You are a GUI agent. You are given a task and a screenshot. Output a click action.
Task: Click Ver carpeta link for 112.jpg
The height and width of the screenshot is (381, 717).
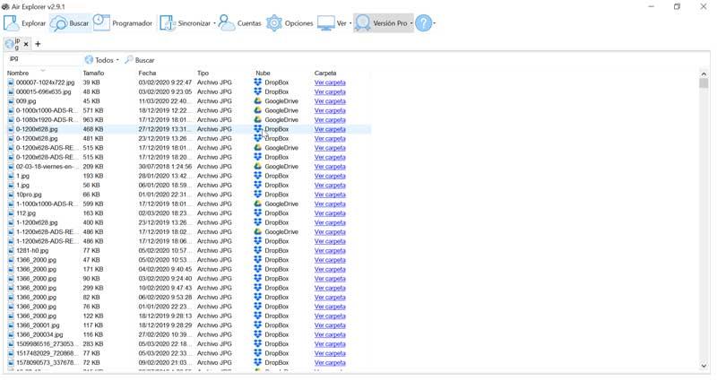[x=330, y=213]
